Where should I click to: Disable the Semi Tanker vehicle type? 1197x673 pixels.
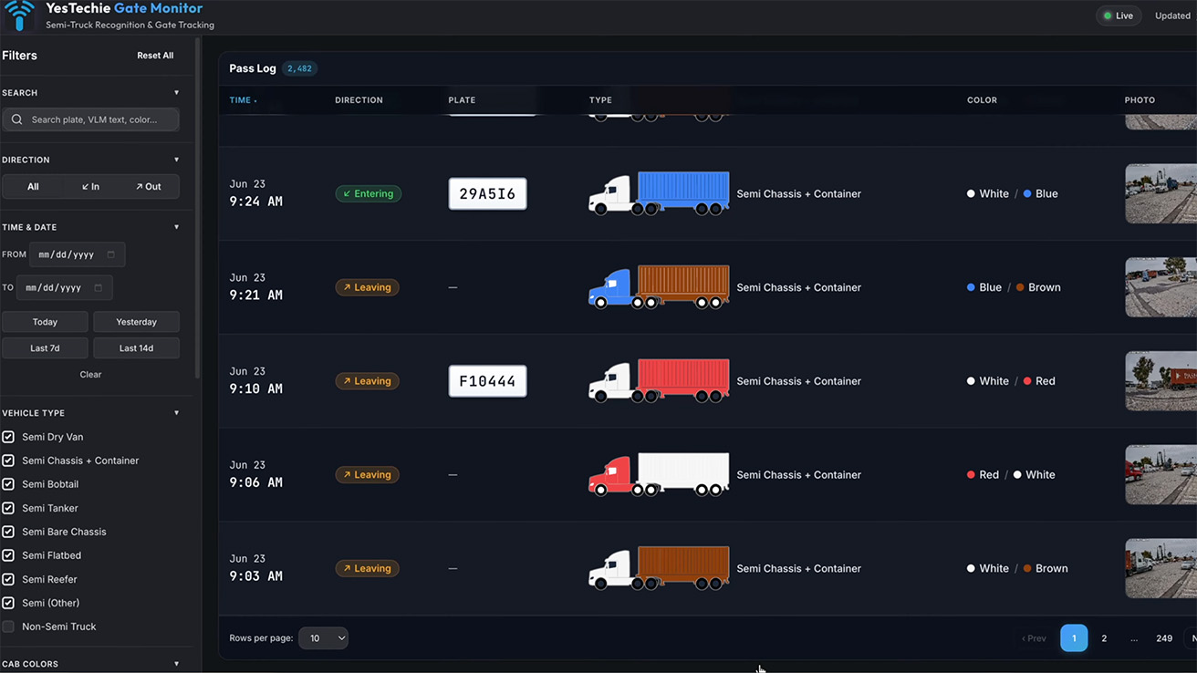click(8, 508)
